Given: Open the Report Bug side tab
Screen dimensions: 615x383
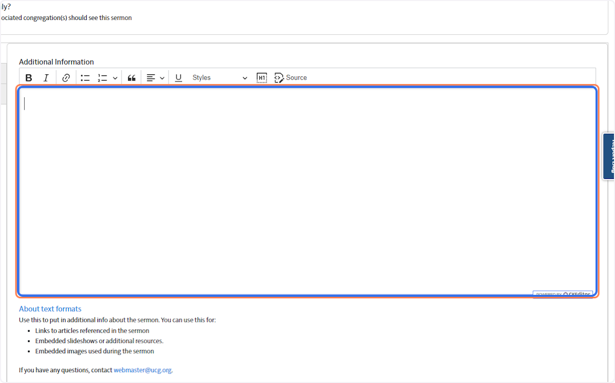Looking at the screenshot, I should tap(609, 156).
